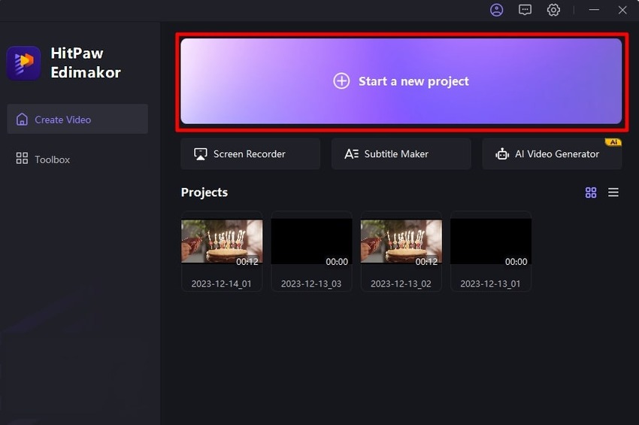Click the AI Video Generator robot icon
Screen dimensions: 639x425
(502, 154)
